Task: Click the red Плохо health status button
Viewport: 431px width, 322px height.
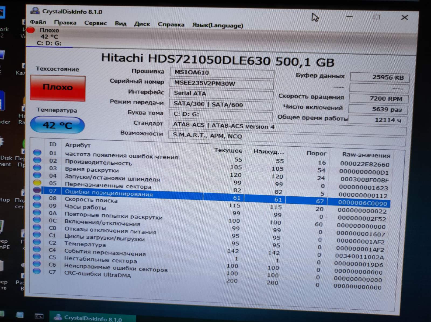Action: tap(58, 88)
